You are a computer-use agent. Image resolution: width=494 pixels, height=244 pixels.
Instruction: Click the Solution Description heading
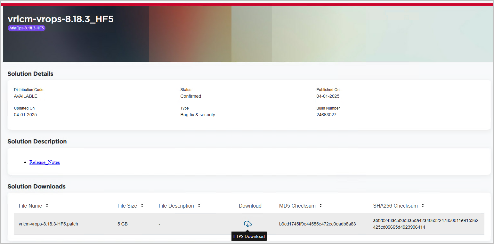click(37, 141)
